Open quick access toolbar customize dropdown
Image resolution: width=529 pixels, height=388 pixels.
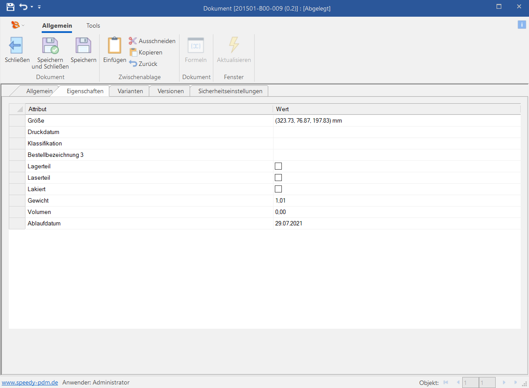[x=40, y=7]
